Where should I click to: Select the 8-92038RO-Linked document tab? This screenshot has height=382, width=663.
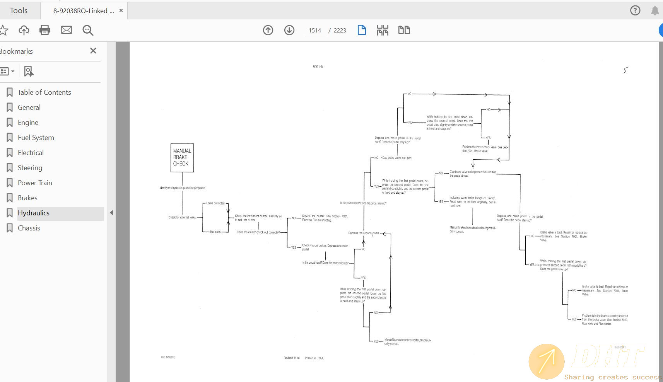click(x=84, y=11)
